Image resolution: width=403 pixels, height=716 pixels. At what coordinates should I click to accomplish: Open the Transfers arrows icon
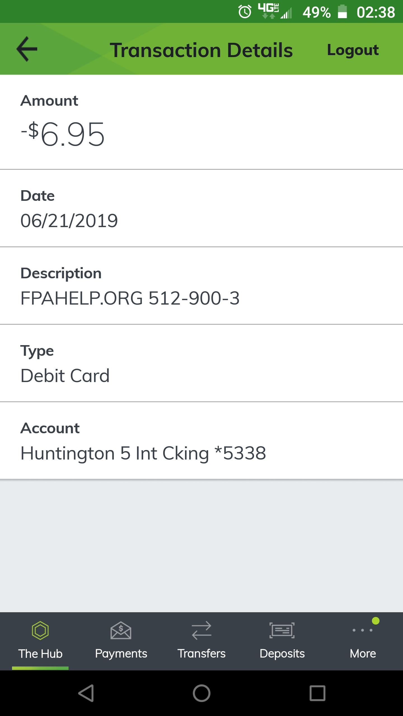[x=201, y=630]
